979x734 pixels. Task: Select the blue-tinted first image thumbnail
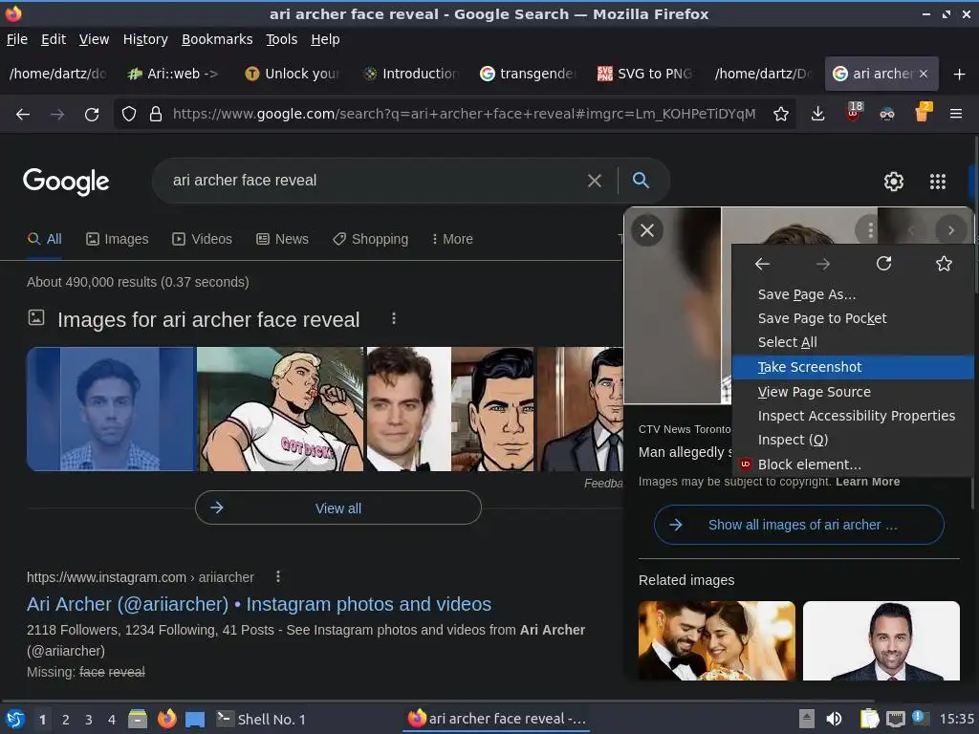point(111,409)
